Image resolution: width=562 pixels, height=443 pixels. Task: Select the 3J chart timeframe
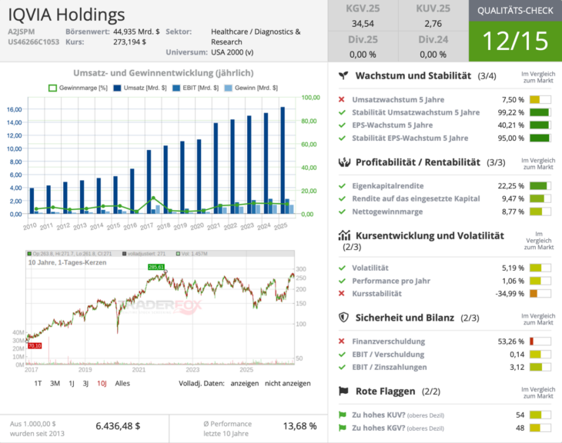[x=85, y=383]
